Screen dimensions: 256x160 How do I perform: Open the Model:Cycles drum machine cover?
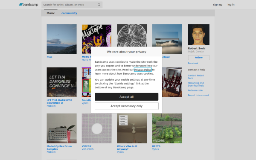point(61,128)
